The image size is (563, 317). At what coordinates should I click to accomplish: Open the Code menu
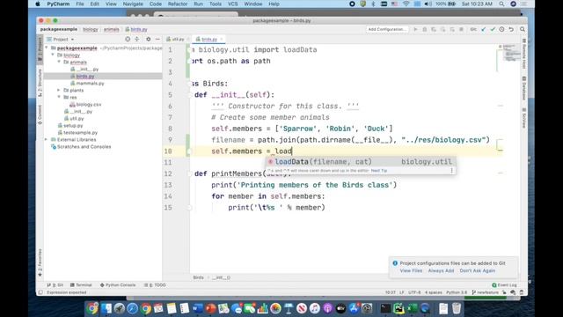(x=155, y=4)
